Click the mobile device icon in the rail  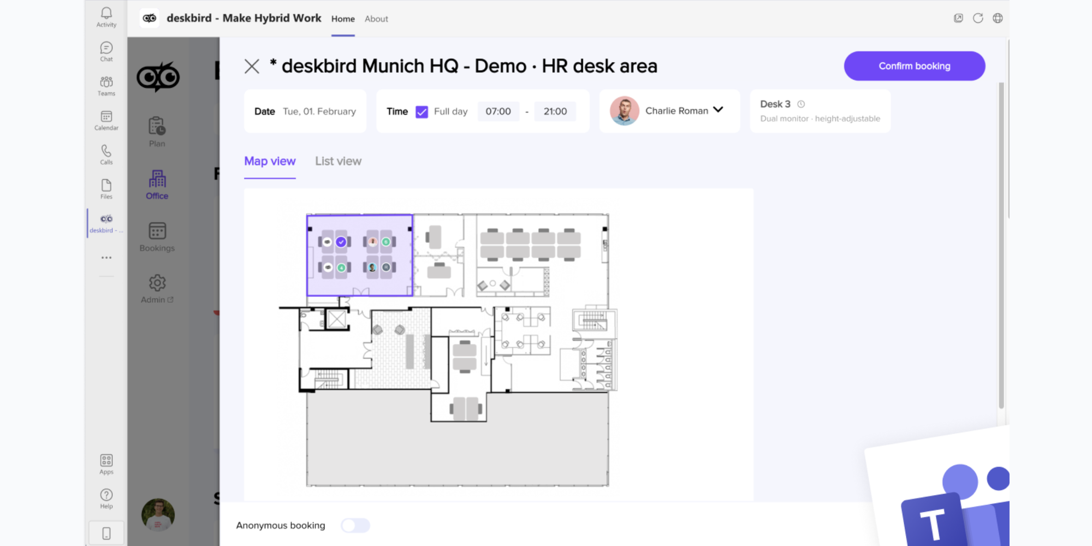coord(106,533)
